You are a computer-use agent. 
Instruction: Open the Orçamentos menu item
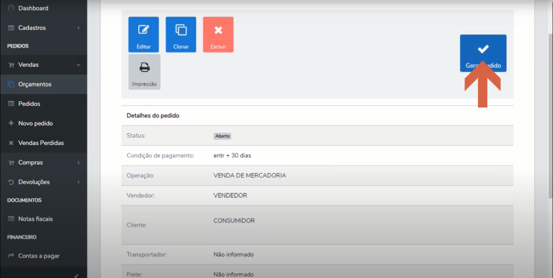(43, 84)
